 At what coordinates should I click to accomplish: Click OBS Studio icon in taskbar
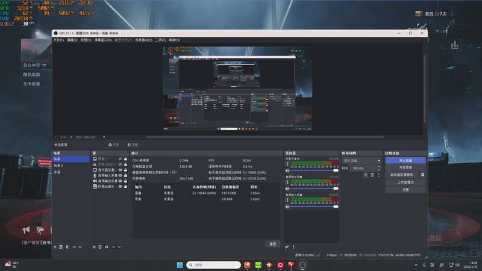pos(302,265)
